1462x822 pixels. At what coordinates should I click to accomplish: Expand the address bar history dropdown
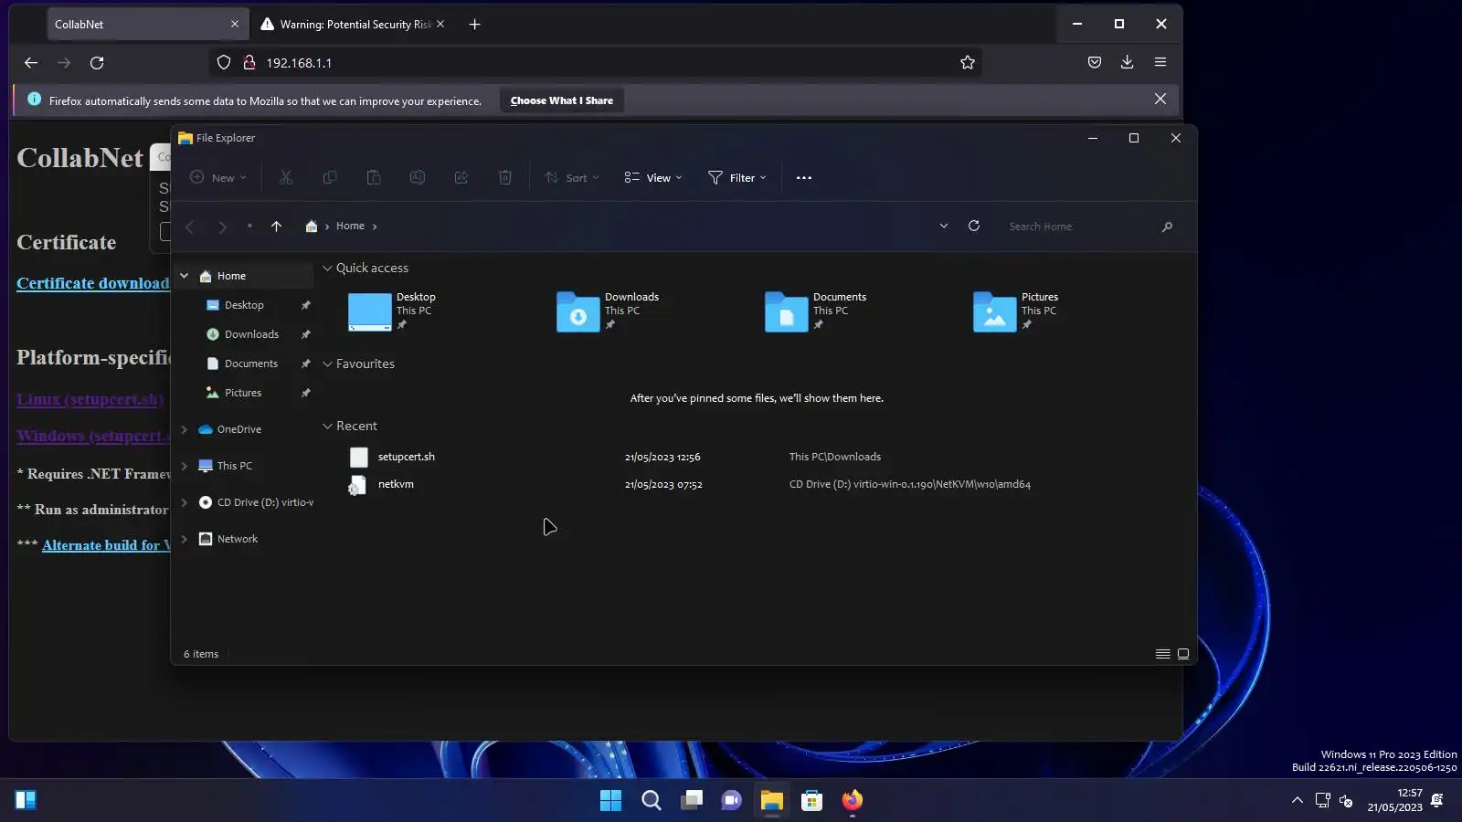[x=944, y=227]
